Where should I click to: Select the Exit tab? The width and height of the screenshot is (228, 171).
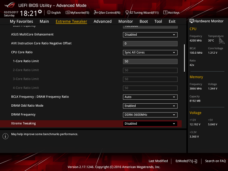coord(172,21)
